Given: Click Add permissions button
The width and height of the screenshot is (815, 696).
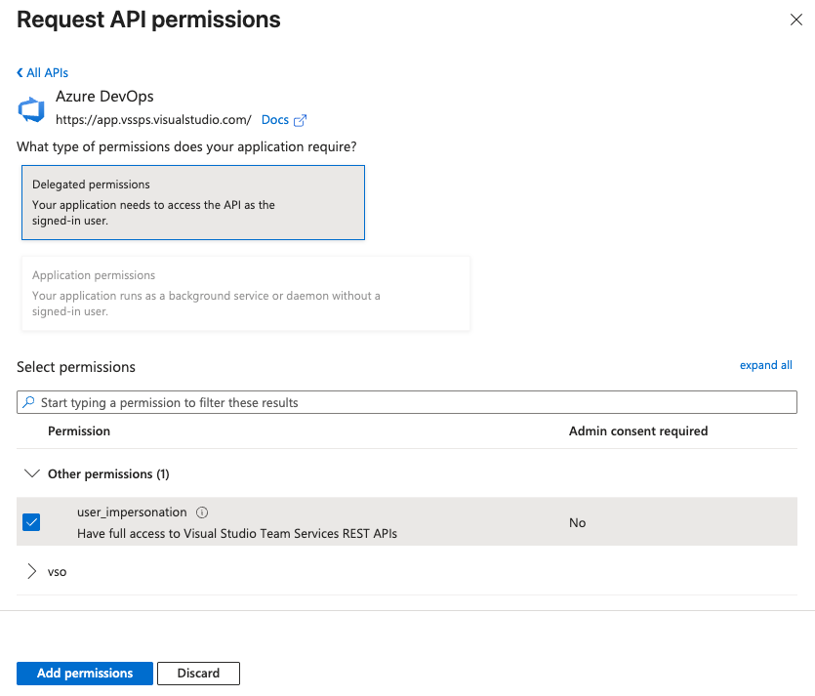Looking at the screenshot, I should tap(85, 674).
